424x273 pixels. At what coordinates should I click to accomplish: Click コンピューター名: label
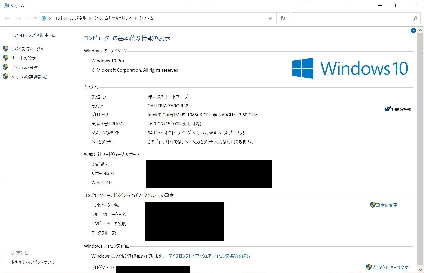[x=105, y=205]
